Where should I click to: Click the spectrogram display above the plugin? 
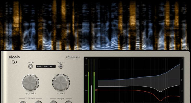(x=95, y=25)
